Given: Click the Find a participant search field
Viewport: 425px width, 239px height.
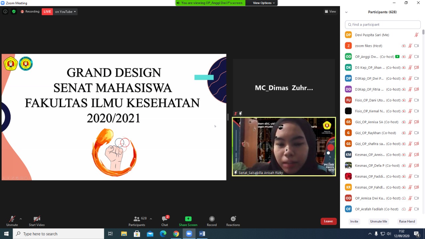Looking at the screenshot, I should tap(383, 25).
